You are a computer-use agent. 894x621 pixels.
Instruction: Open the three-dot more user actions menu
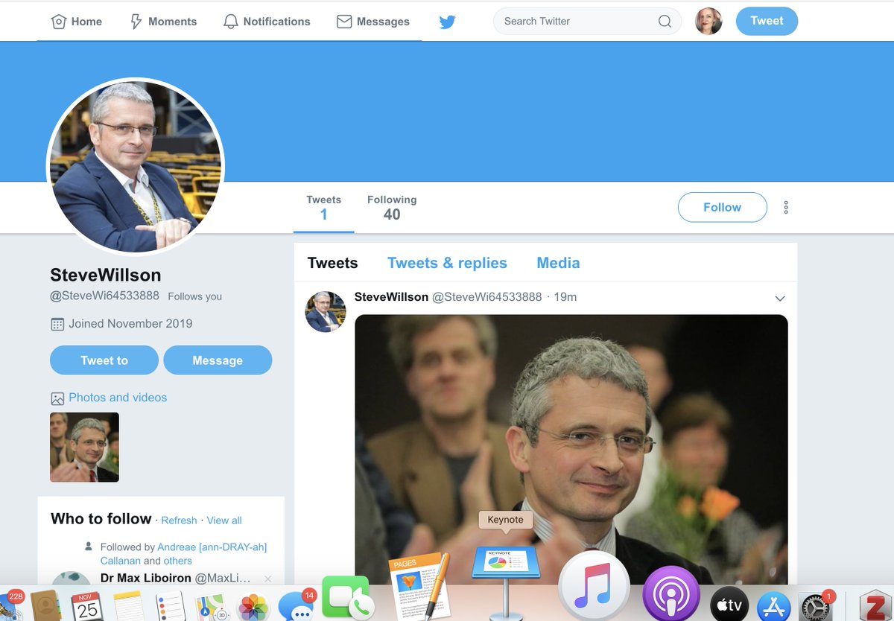[x=786, y=207]
